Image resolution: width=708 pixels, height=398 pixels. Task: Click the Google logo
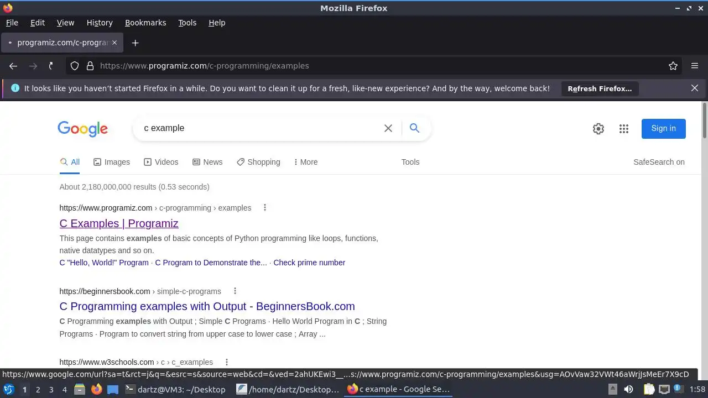pos(83,129)
